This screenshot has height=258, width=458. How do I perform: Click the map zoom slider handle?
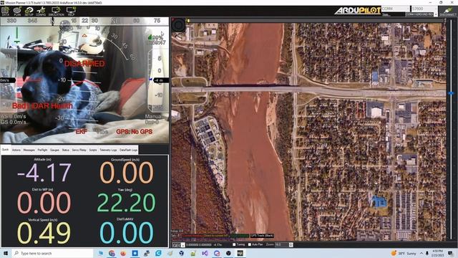click(x=451, y=93)
